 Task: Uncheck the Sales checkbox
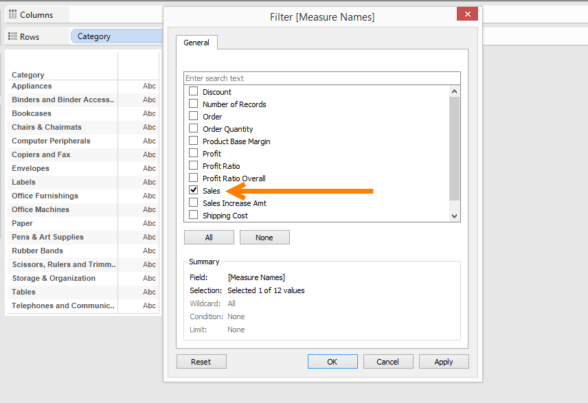(x=194, y=190)
